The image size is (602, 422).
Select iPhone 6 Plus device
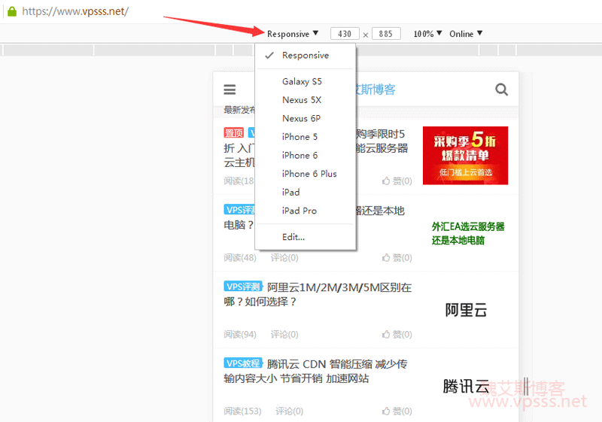click(x=309, y=174)
